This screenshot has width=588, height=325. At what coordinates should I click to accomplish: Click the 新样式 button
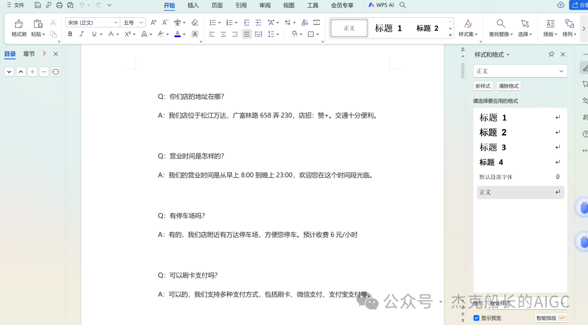(482, 86)
